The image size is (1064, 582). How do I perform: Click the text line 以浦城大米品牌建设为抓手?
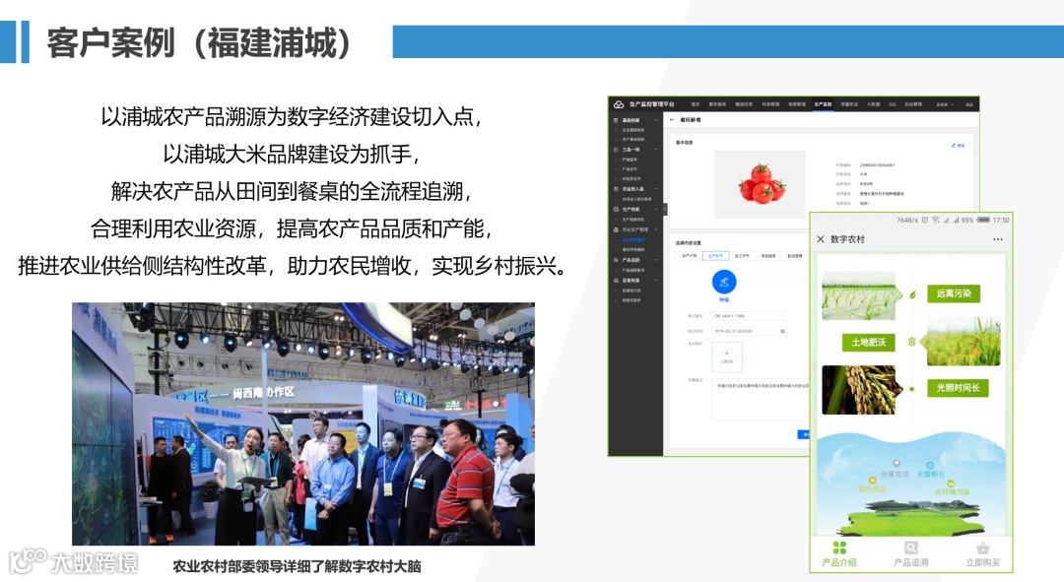[292, 154]
